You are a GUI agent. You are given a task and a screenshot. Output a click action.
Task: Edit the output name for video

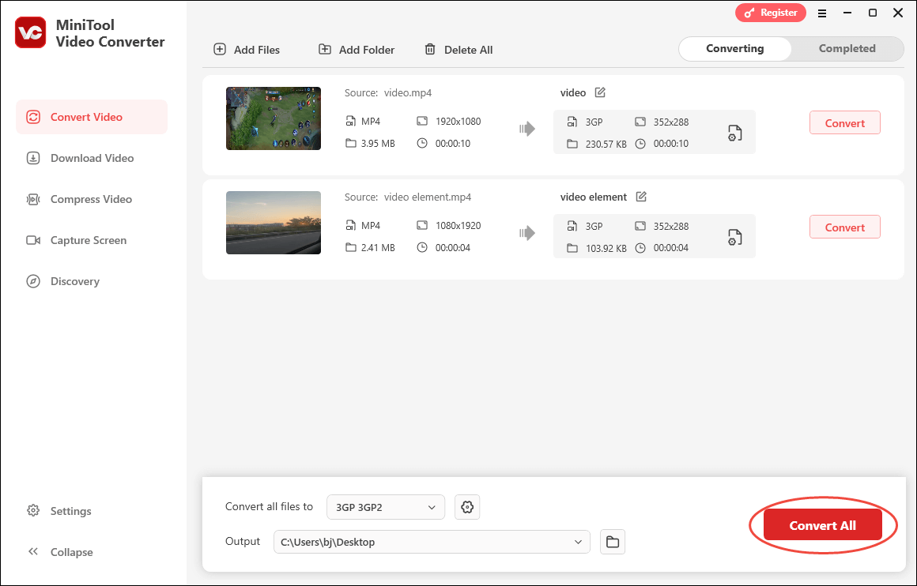click(x=600, y=92)
